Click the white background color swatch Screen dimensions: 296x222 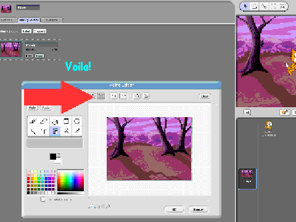coord(59,162)
